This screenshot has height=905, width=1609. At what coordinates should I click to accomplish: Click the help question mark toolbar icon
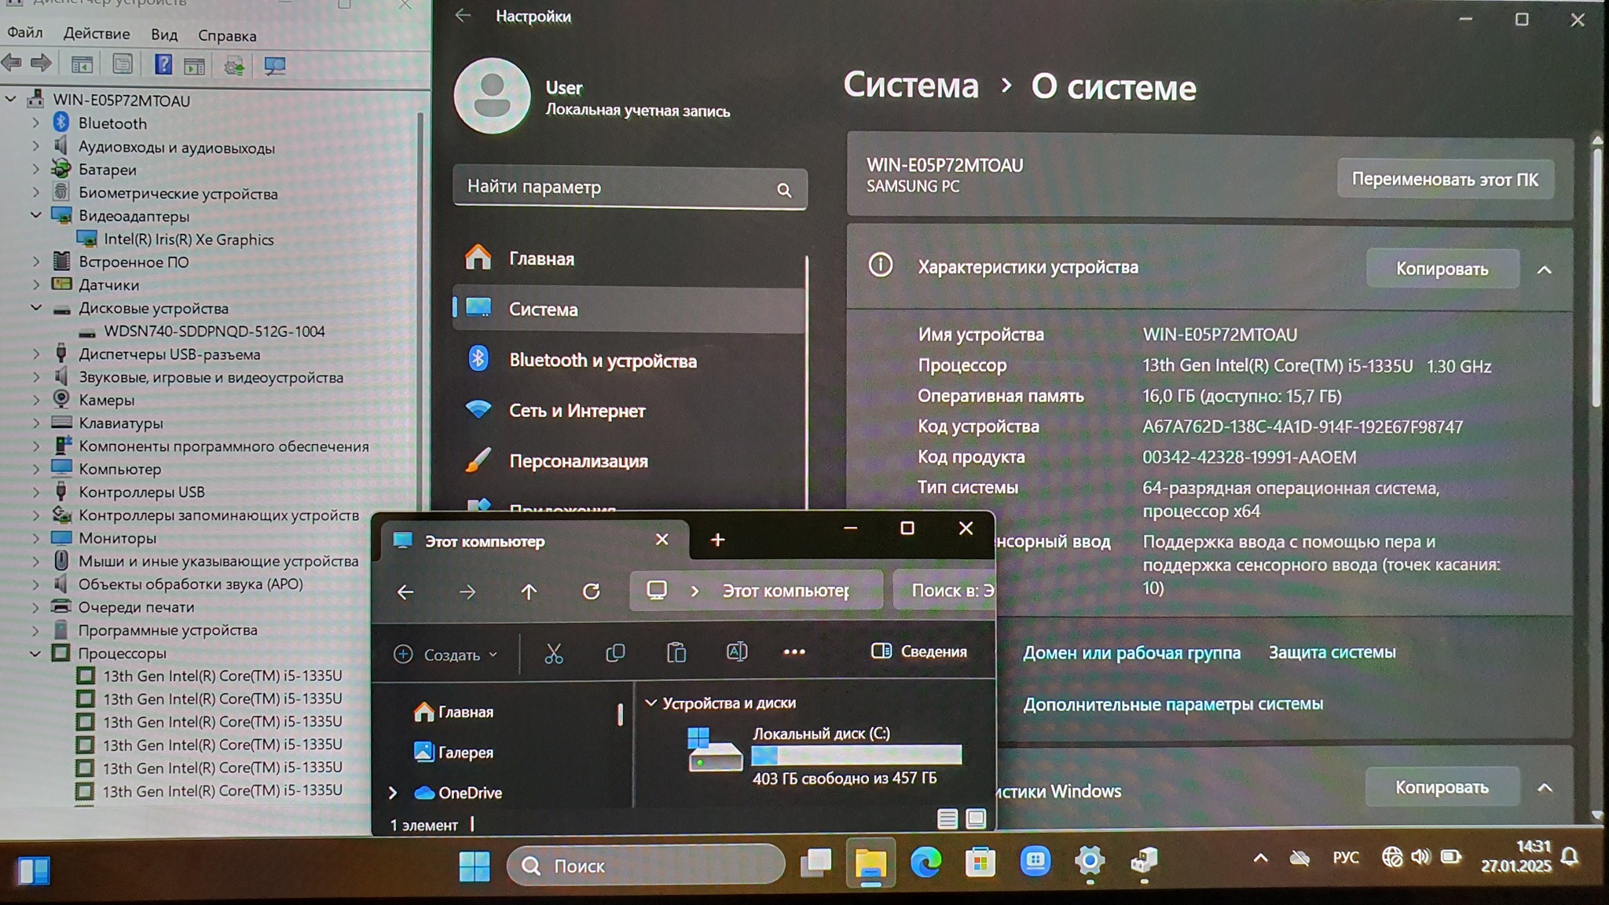(x=163, y=64)
